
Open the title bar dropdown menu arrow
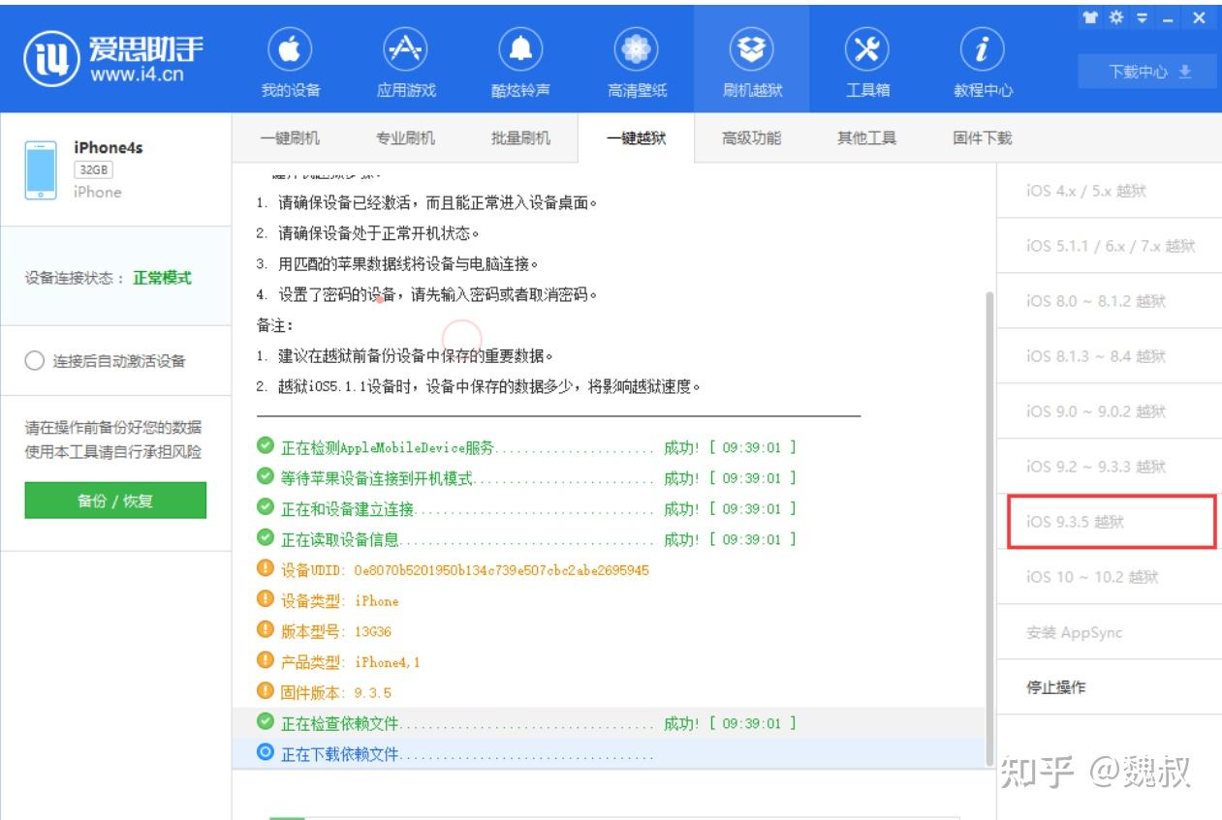point(1141,18)
